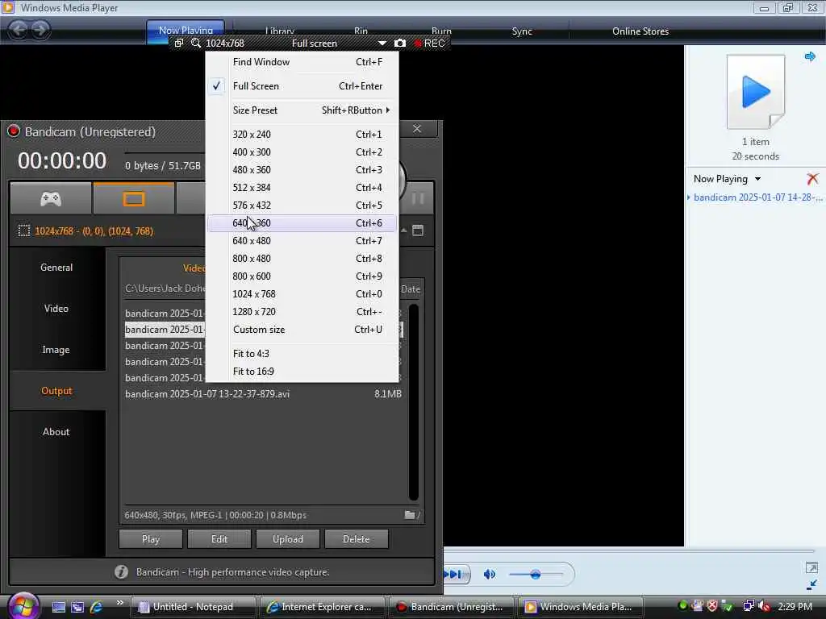Open output folder icon in Bandicam status row
Screen dimensions: 826x619
coord(410,515)
